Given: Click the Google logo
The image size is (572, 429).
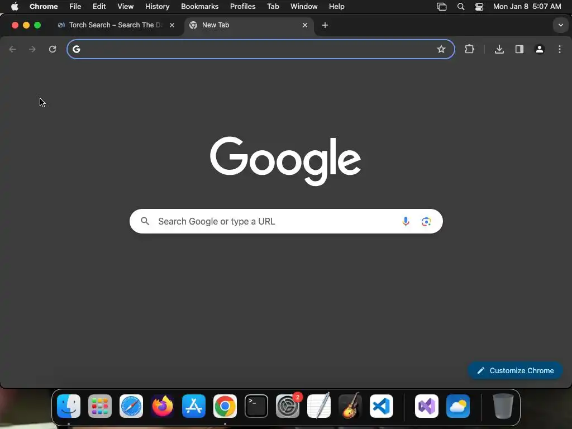Looking at the screenshot, I should point(285,161).
